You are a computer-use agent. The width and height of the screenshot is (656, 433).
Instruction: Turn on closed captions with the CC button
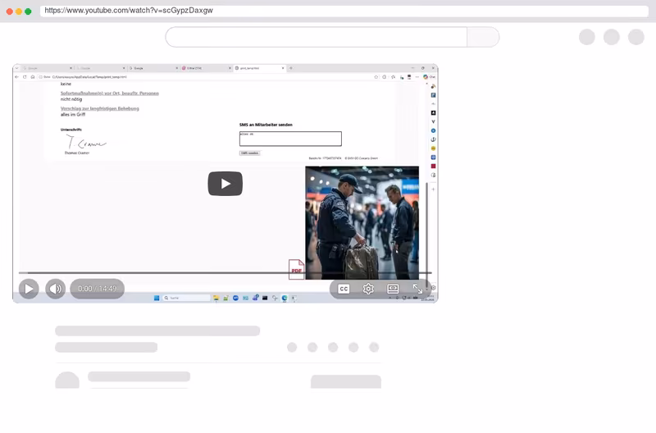[x=344, y=289]
